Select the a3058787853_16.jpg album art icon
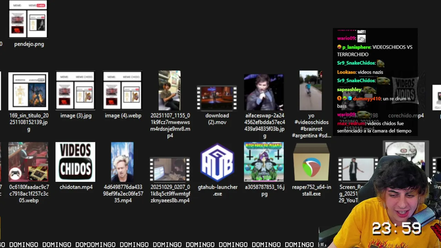 [x=264, y=162]
